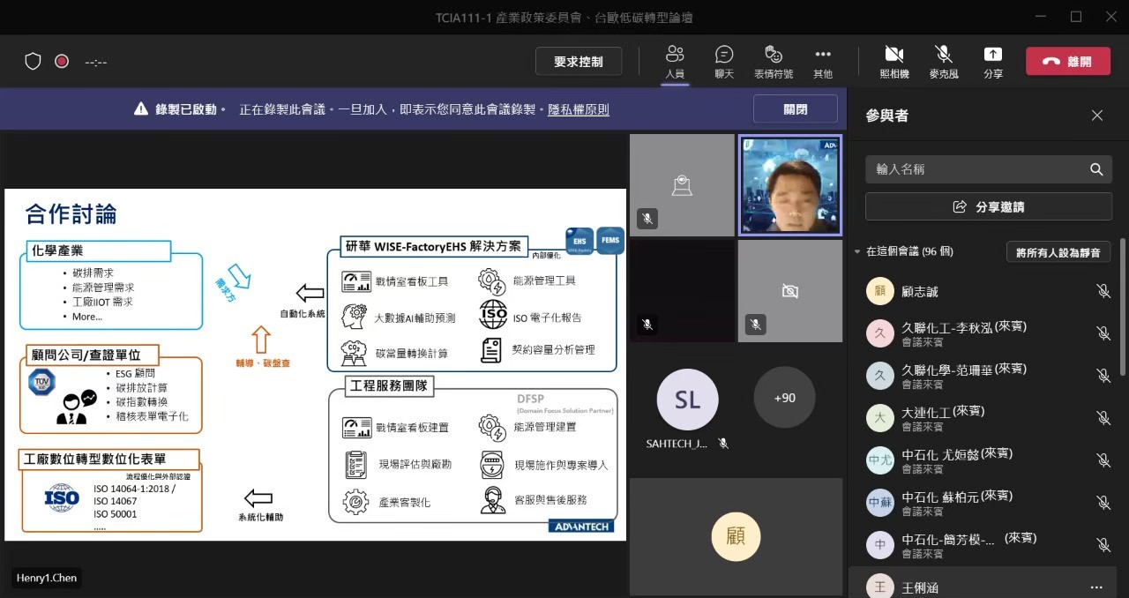Select participant 大連化工 (來賓)
The width and height of the screenshot is (1129, 598).
point(983,417)
